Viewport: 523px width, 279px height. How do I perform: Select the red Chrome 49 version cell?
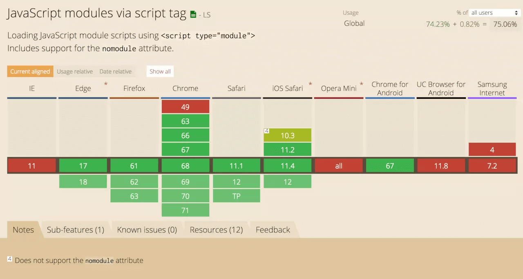186,107
